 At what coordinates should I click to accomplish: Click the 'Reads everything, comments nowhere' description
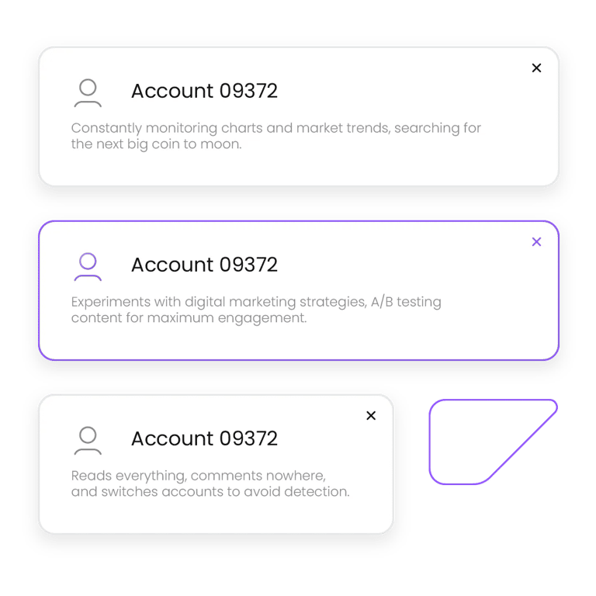[x=210, y=483]
